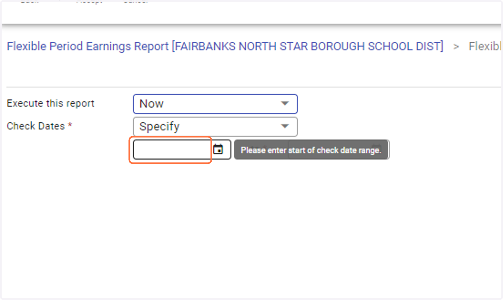The width and height of the screenshot is (503, 300).
Task: Click the Execute this report label
Action: 51,103
